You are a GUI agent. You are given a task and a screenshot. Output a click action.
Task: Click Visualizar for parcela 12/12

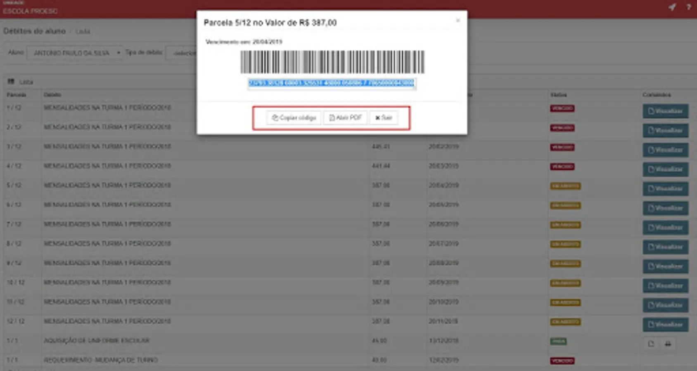[666, 324]
